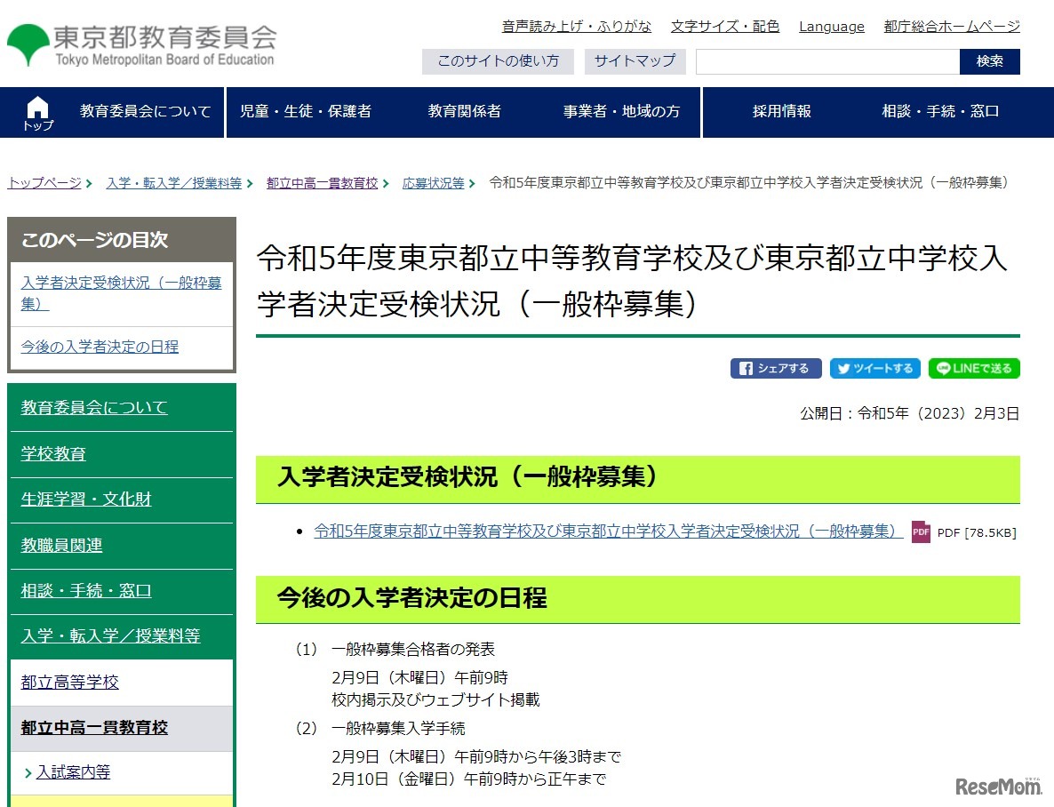The image size is (1054, 807).
Task: Click サイトマップ button
Action: pyautogui.click(x=635, y=61)
